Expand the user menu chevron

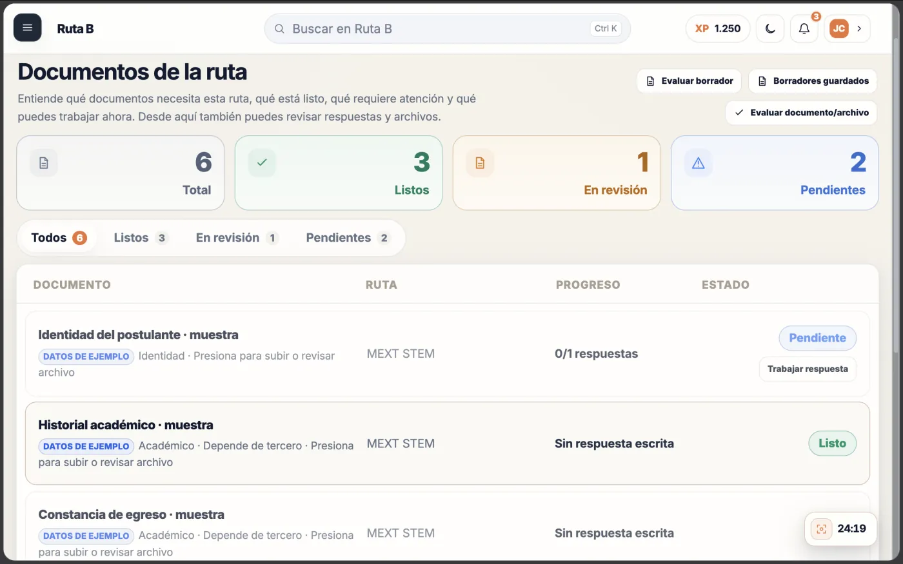click(859, 29)
